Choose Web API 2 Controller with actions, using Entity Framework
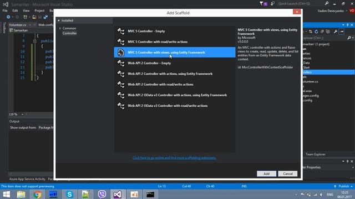Image resolution: width=355 pixels, height=199 pixels. pos(175,74)
